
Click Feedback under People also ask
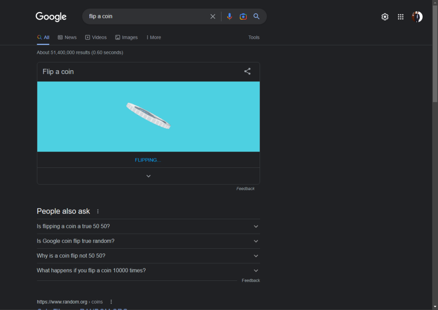[x=251, y=280]
